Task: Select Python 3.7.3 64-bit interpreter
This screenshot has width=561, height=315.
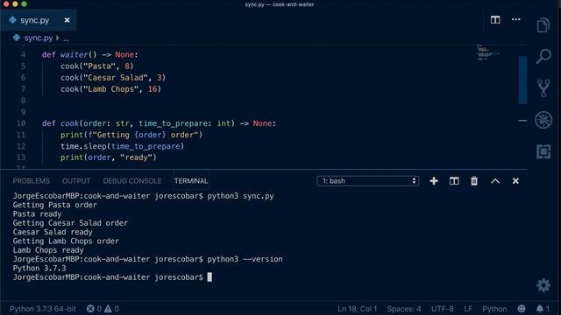Action: pyautogui.click(x=43, y=309)
